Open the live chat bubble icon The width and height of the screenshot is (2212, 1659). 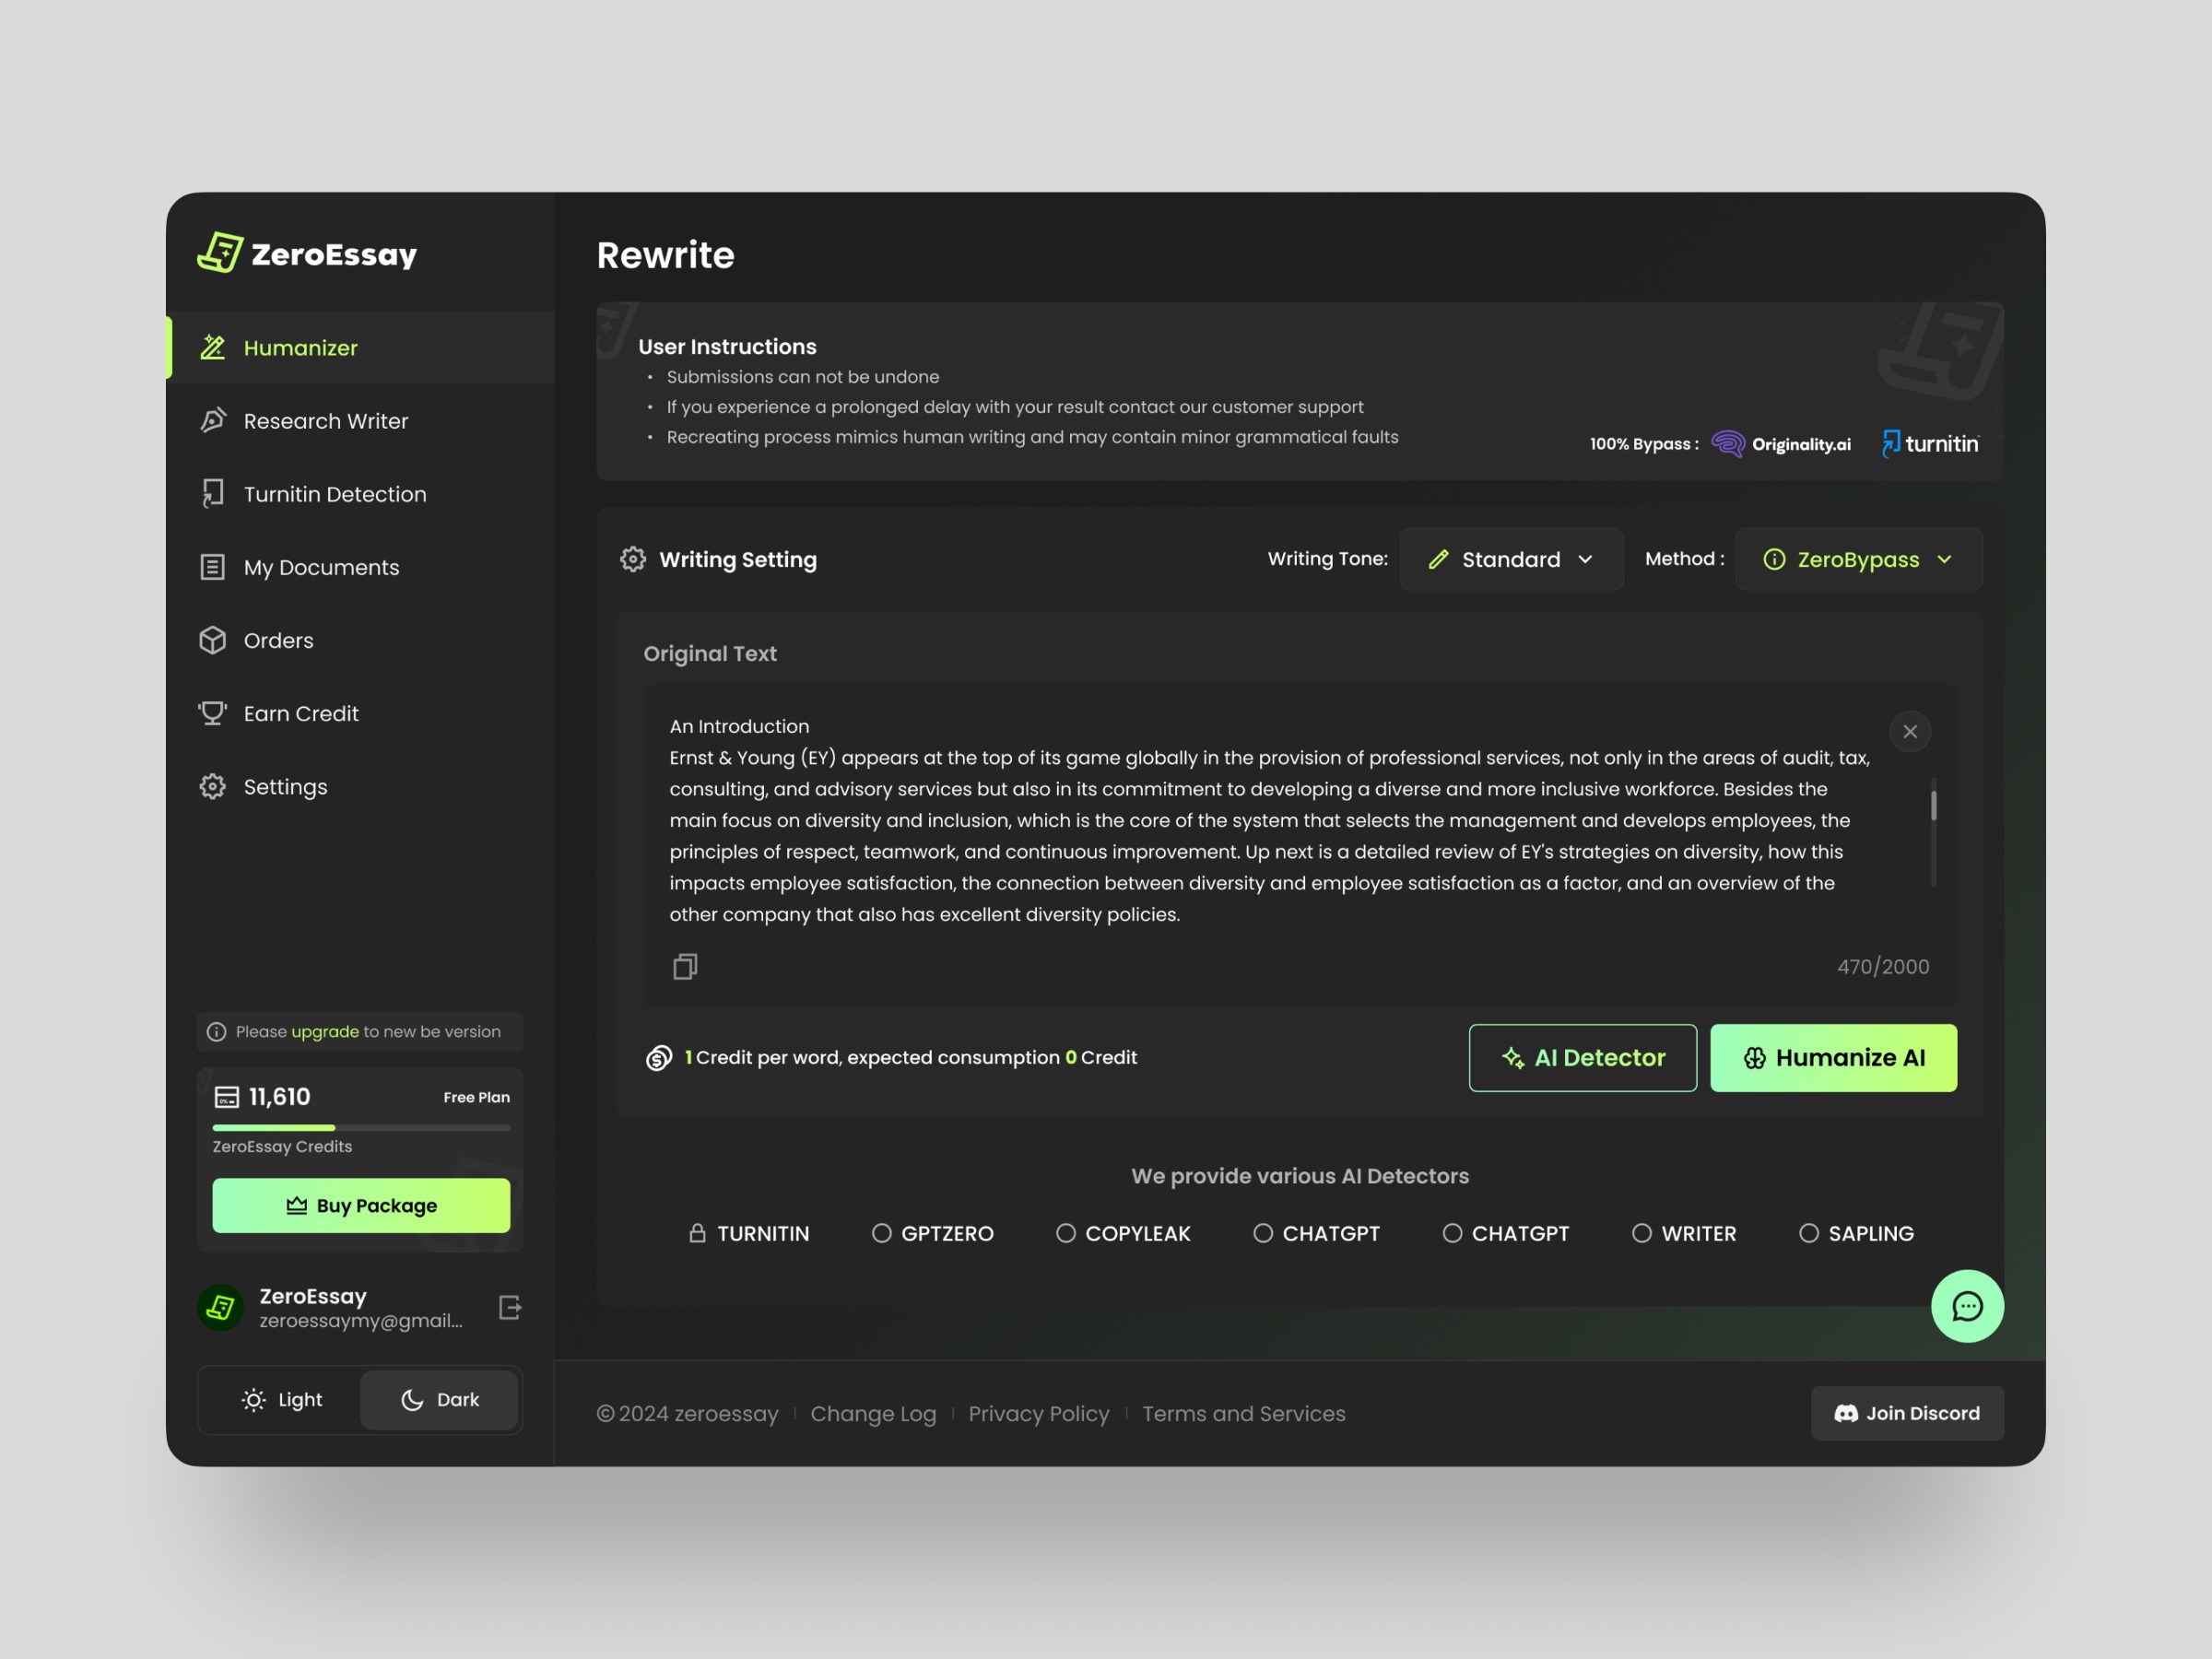(x=1966, y=1306)
